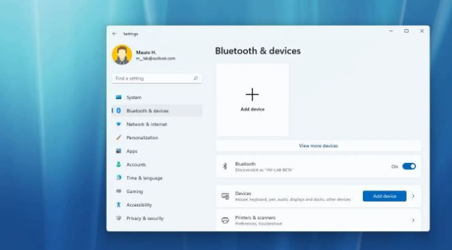Screen dimensions: 452x250
Task: Open Privacy & security section
Action: click(x=157, y=218)
